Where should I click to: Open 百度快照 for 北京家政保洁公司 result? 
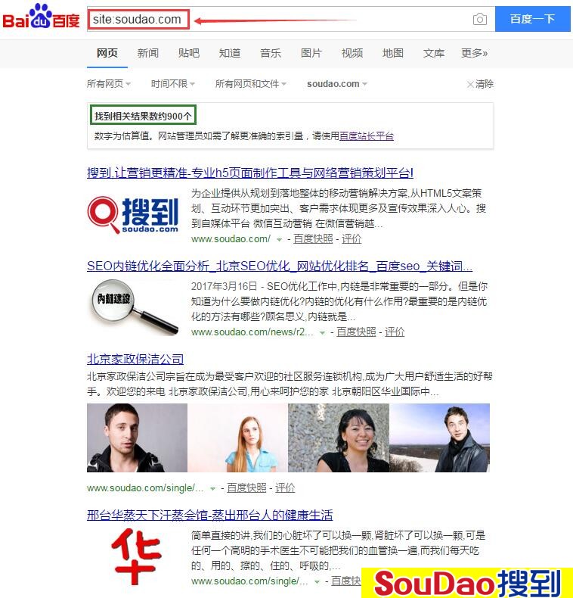pyautogui.click(x=246, y=487)
